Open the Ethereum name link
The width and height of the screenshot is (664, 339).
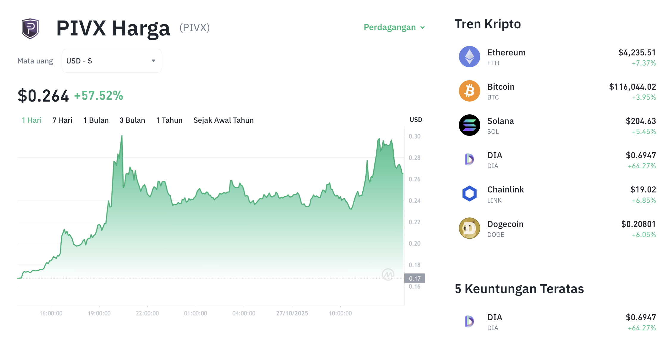506,53
